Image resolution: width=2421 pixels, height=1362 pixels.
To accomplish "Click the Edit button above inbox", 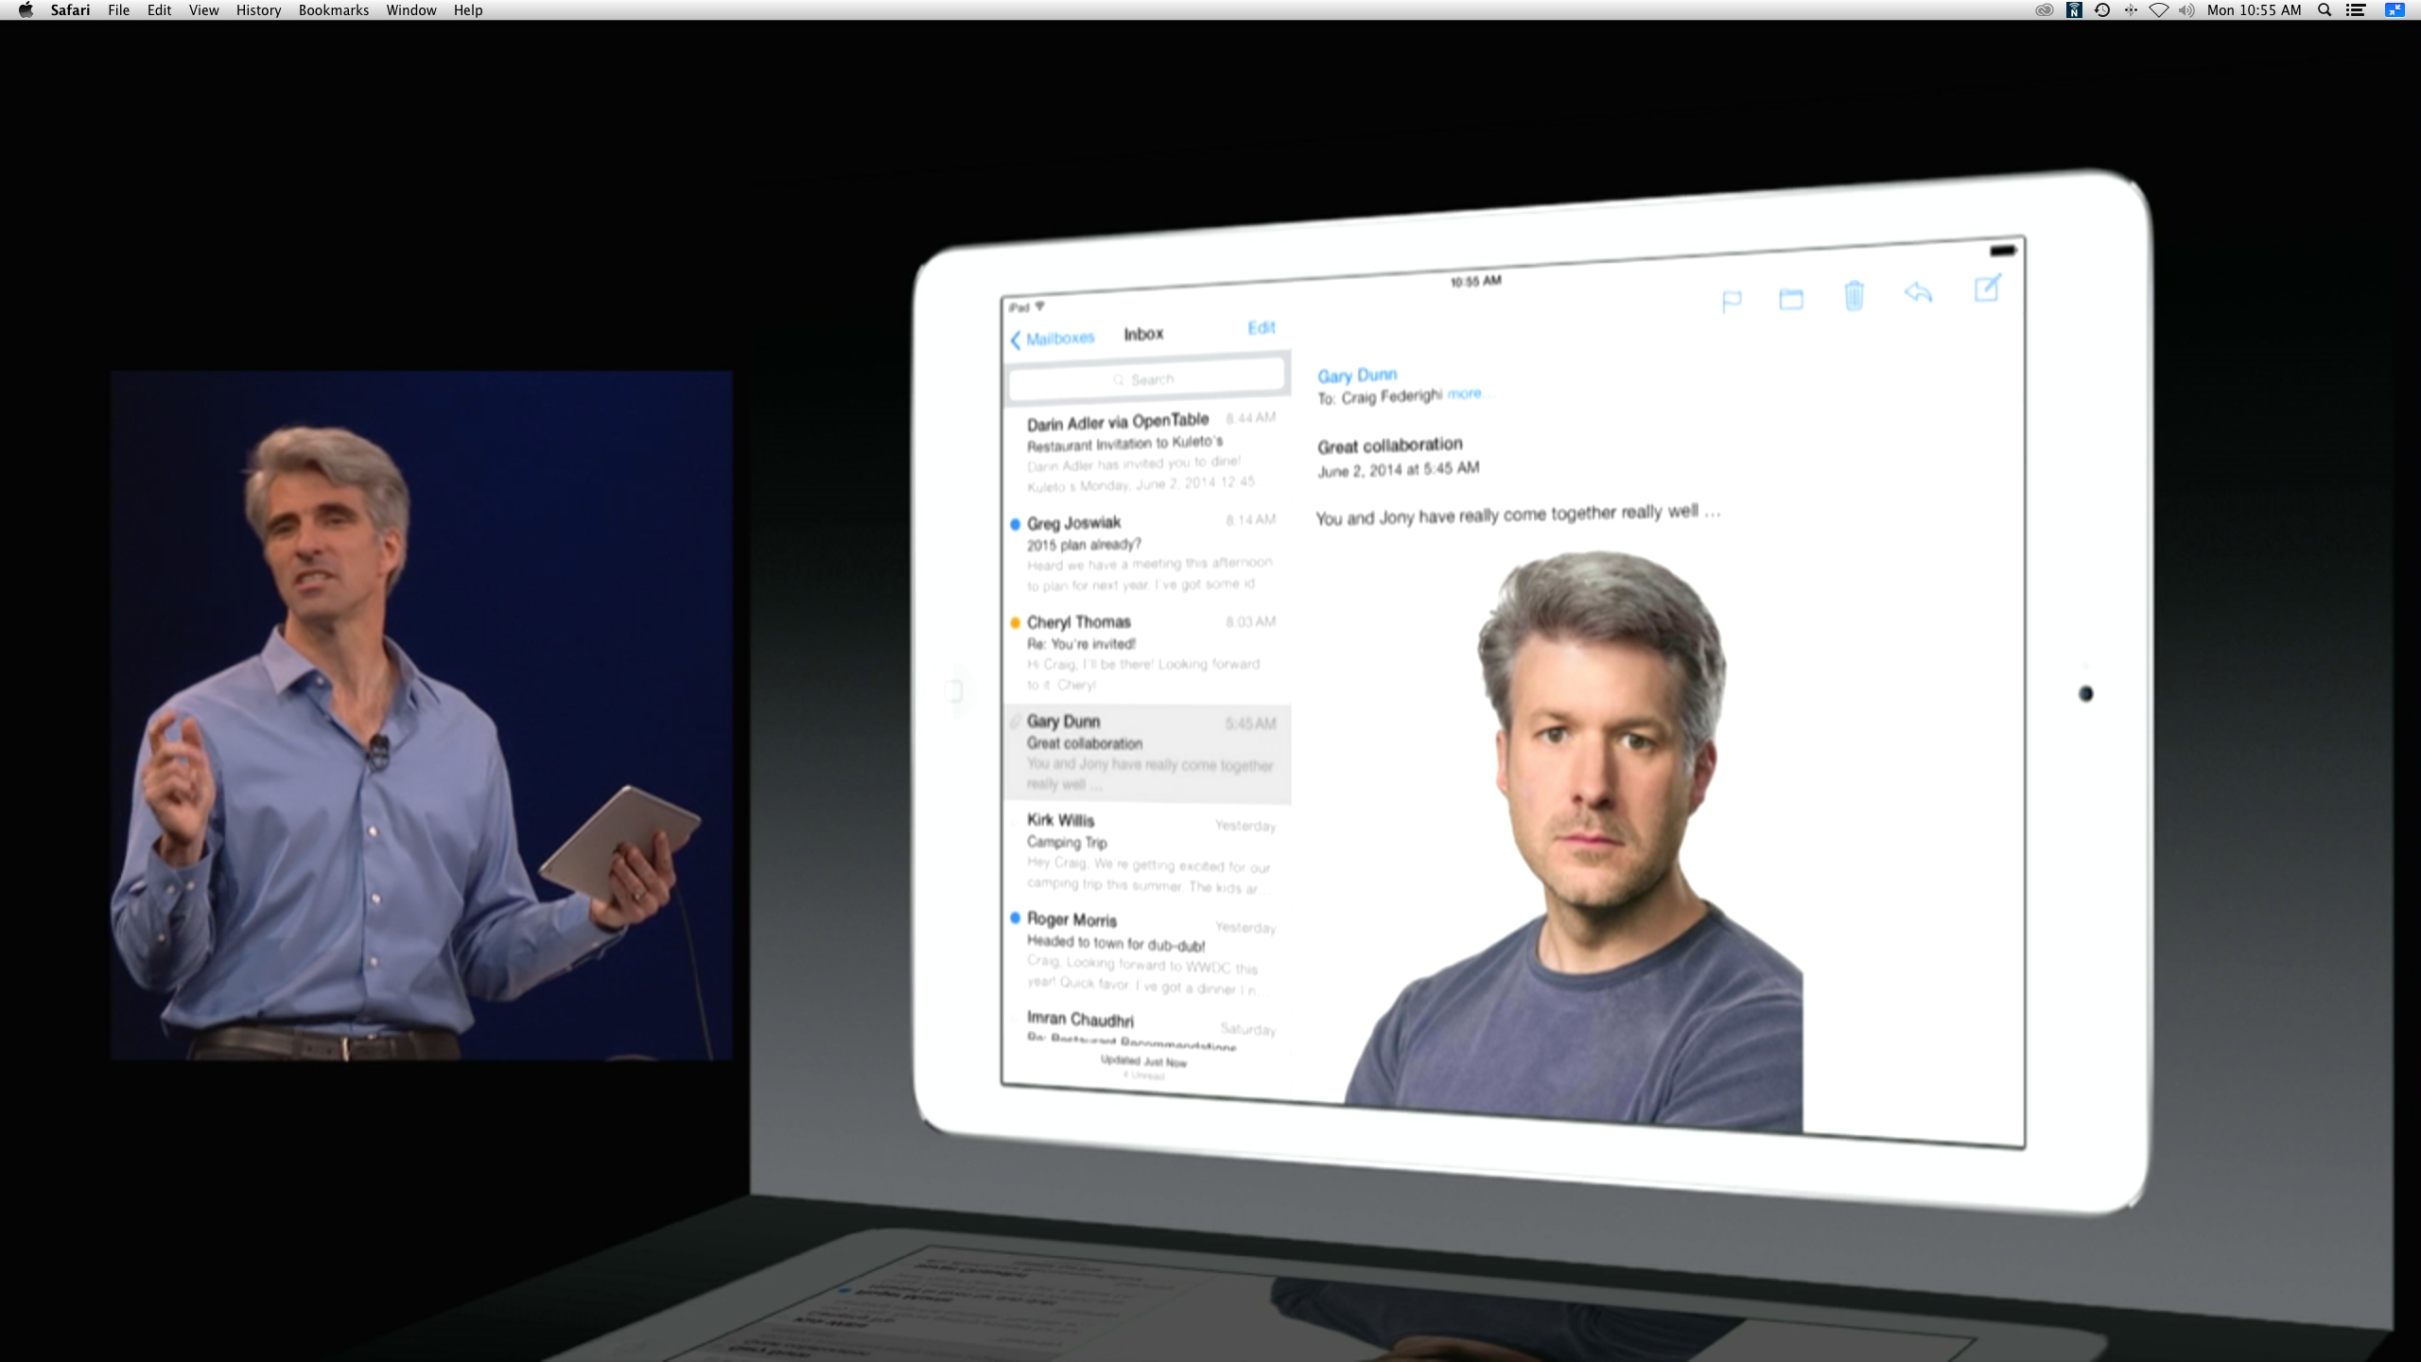I will tap(1261, 328).
